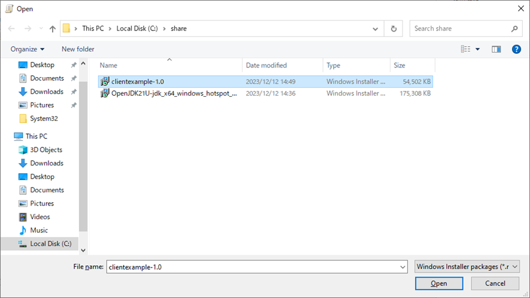Close the Open dialog window
The height and width of the screenshot is (298, 530).
coord(521,8)
